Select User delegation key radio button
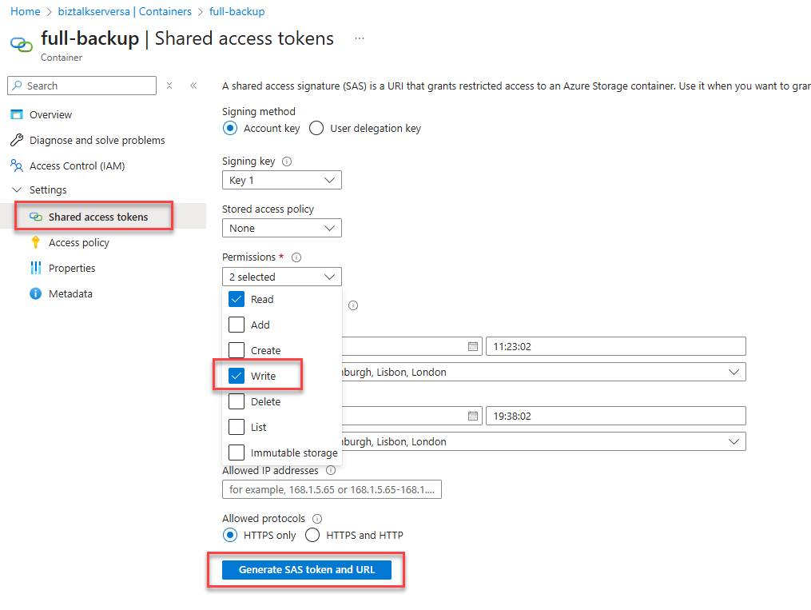The height and width of the screenshot is (610, 811). click(x=316, y=129)
